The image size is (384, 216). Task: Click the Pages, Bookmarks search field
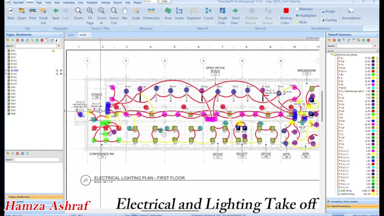36,46
